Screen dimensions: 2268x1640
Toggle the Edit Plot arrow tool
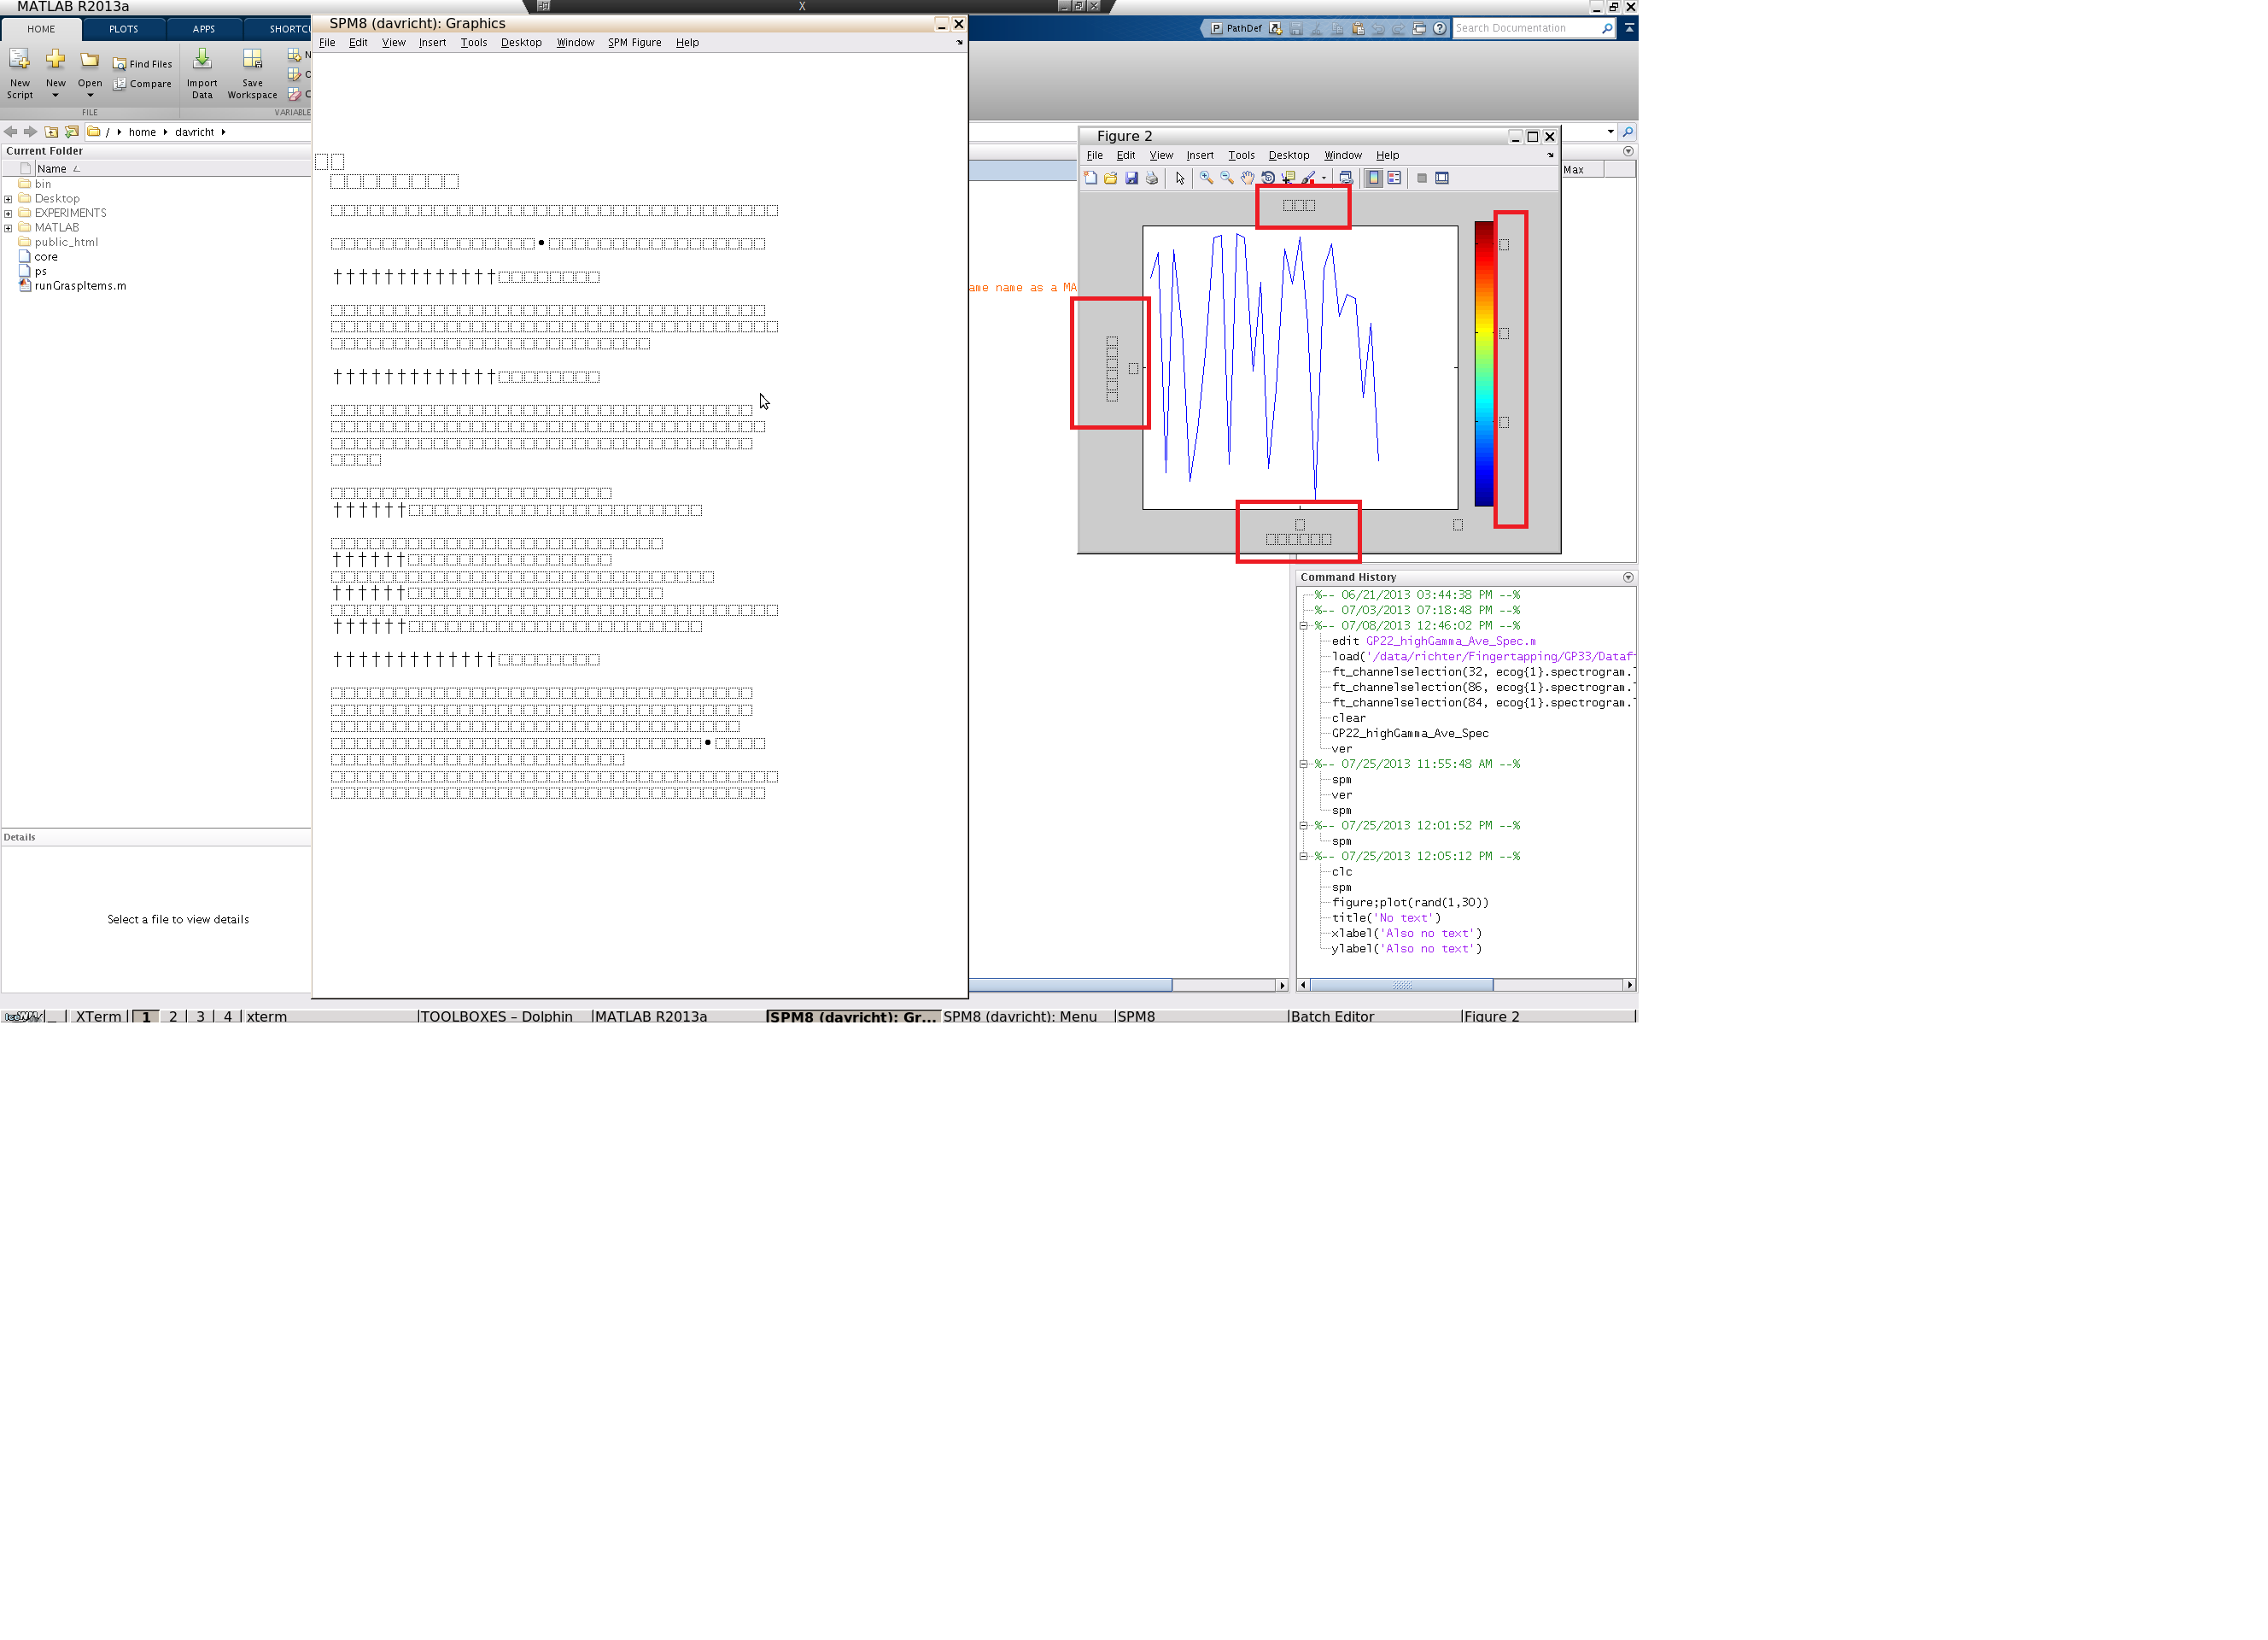[1180, 178]
